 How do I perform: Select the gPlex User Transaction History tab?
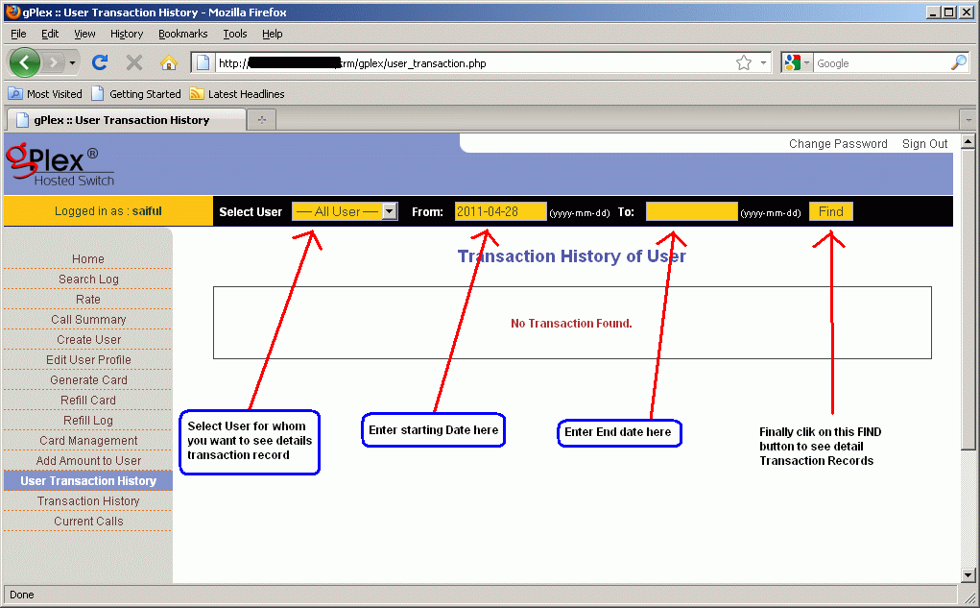click(x=125, y=119)
